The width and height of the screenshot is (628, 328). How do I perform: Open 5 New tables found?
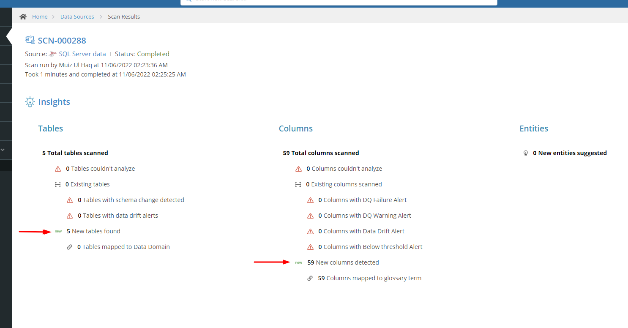click(93, 231)
